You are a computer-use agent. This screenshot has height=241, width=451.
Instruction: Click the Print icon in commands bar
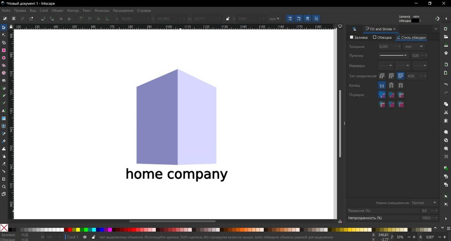(446, 53)
